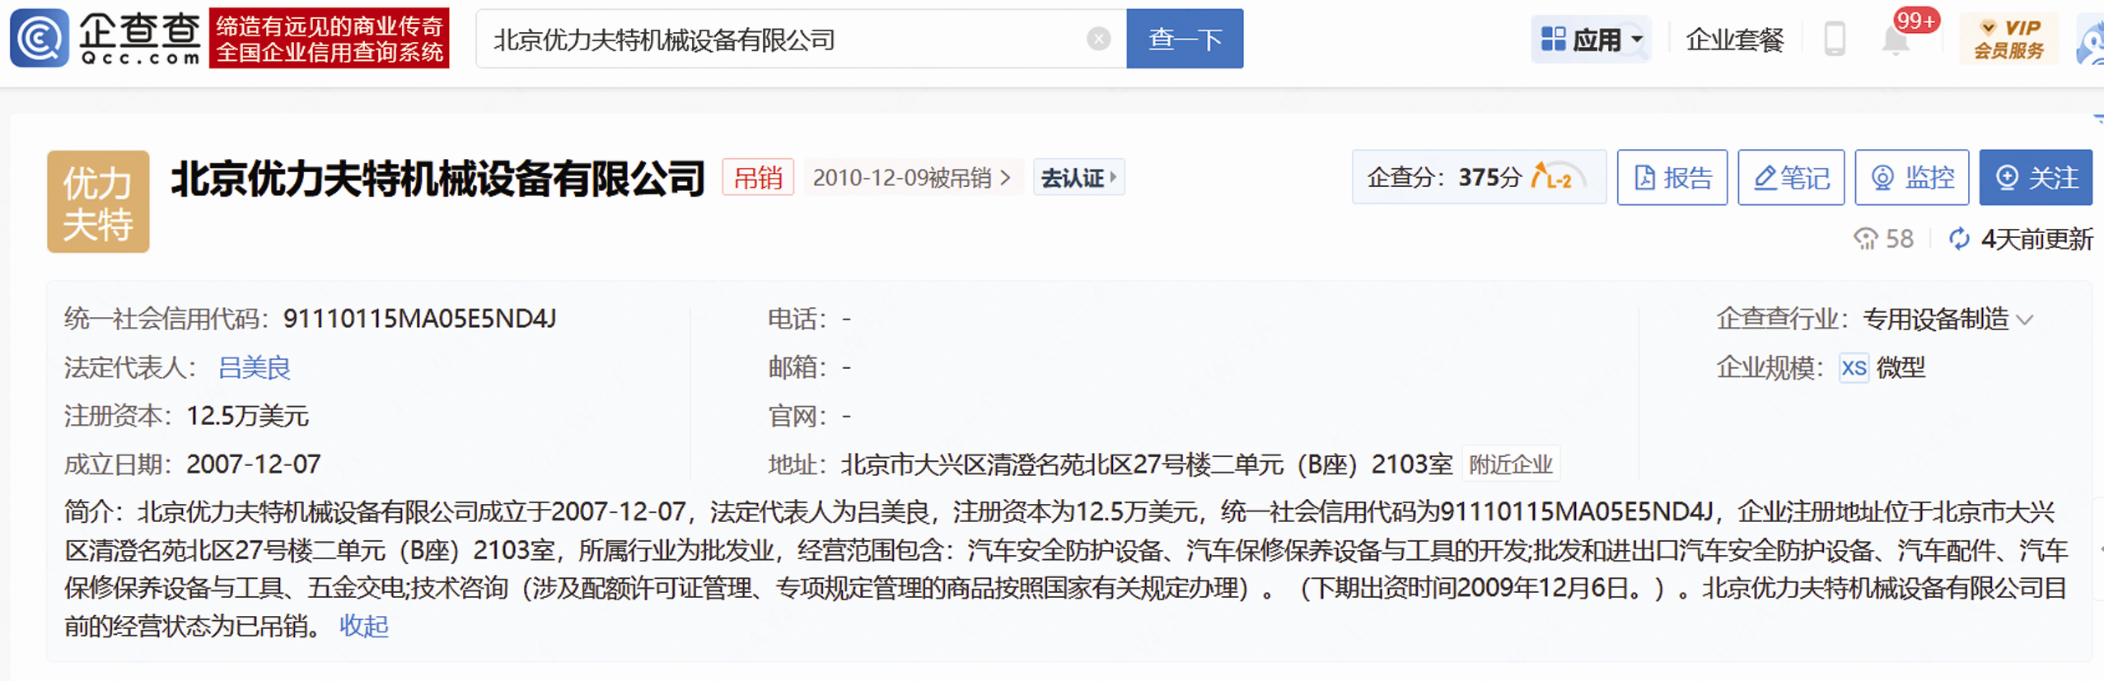Click the 报告 report button
The width and height of the screenshot is (2104, 681).
pyautogui.click(x=1672, y=177)
